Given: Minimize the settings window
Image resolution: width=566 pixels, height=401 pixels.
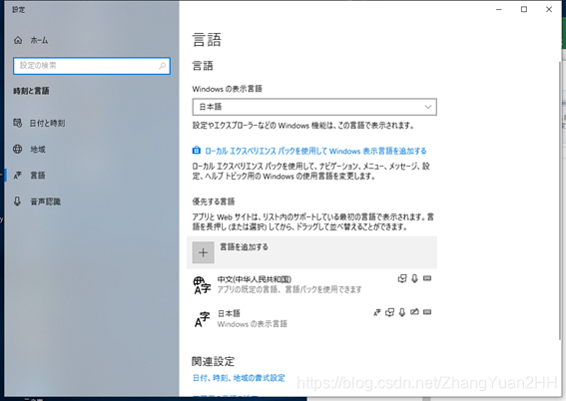Looking at the screenshot, I should [499, 9].
